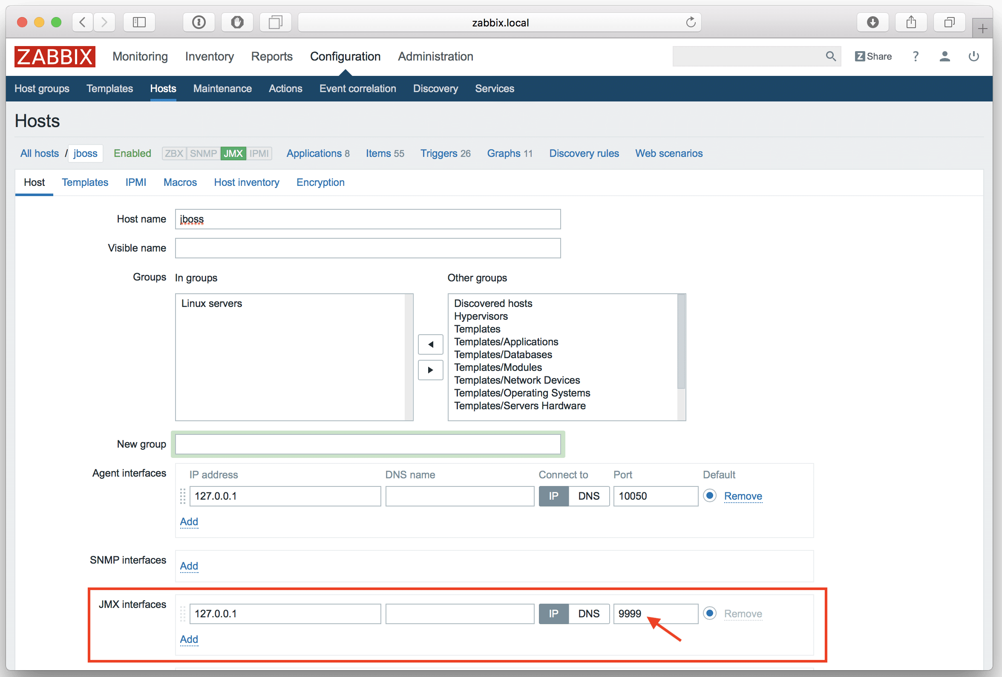Toggle Safari sidebar button
The width and height of the screenshot is (1002, 677).
pyautogui.click(x=139, y=22)
